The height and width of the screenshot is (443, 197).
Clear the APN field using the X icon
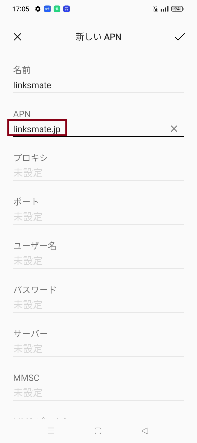pyautogui.click(x=174, y=129)
